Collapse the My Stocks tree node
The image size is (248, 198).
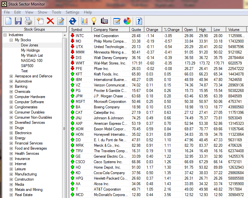pos(11,40)
